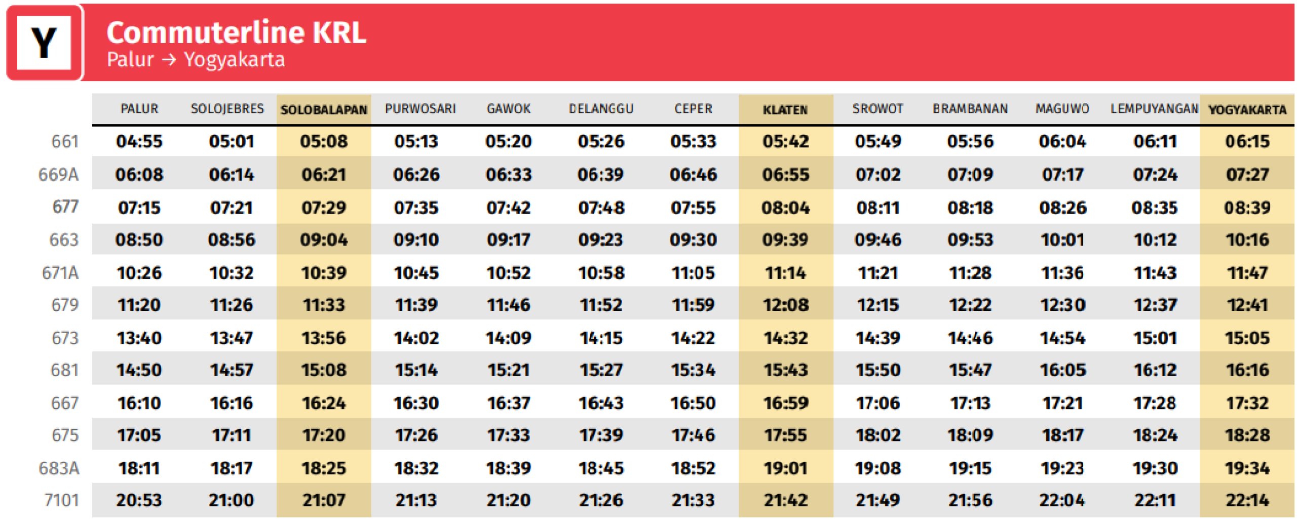Click the KLATEN station header
The image size is (1297, 521).
[x=785, y=110]
